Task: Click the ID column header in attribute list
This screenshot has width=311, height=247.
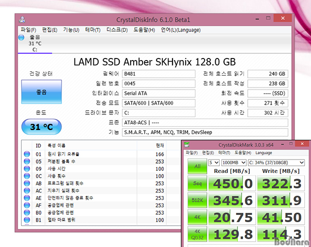Action: (x=38, y=146)
